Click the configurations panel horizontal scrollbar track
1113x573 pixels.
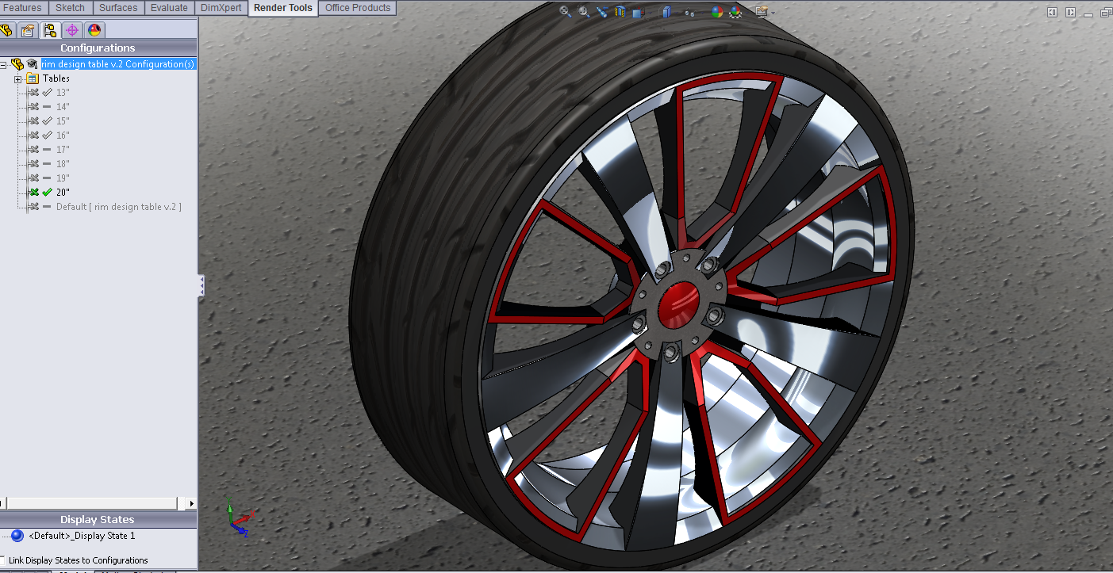[95, 503]
